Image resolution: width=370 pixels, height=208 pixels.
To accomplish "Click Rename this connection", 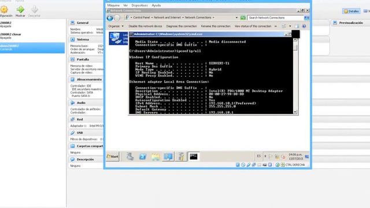I will click(216, 26).
